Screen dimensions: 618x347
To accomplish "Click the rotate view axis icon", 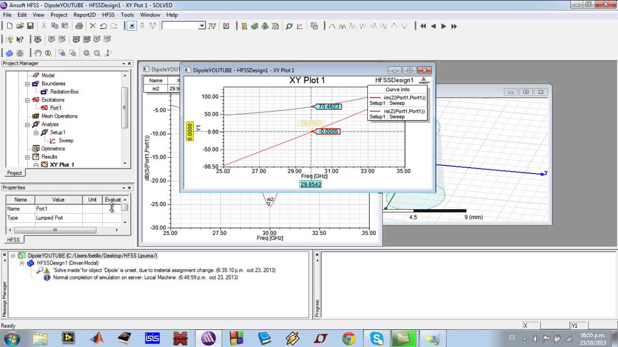I will click(x=108, y=53).
